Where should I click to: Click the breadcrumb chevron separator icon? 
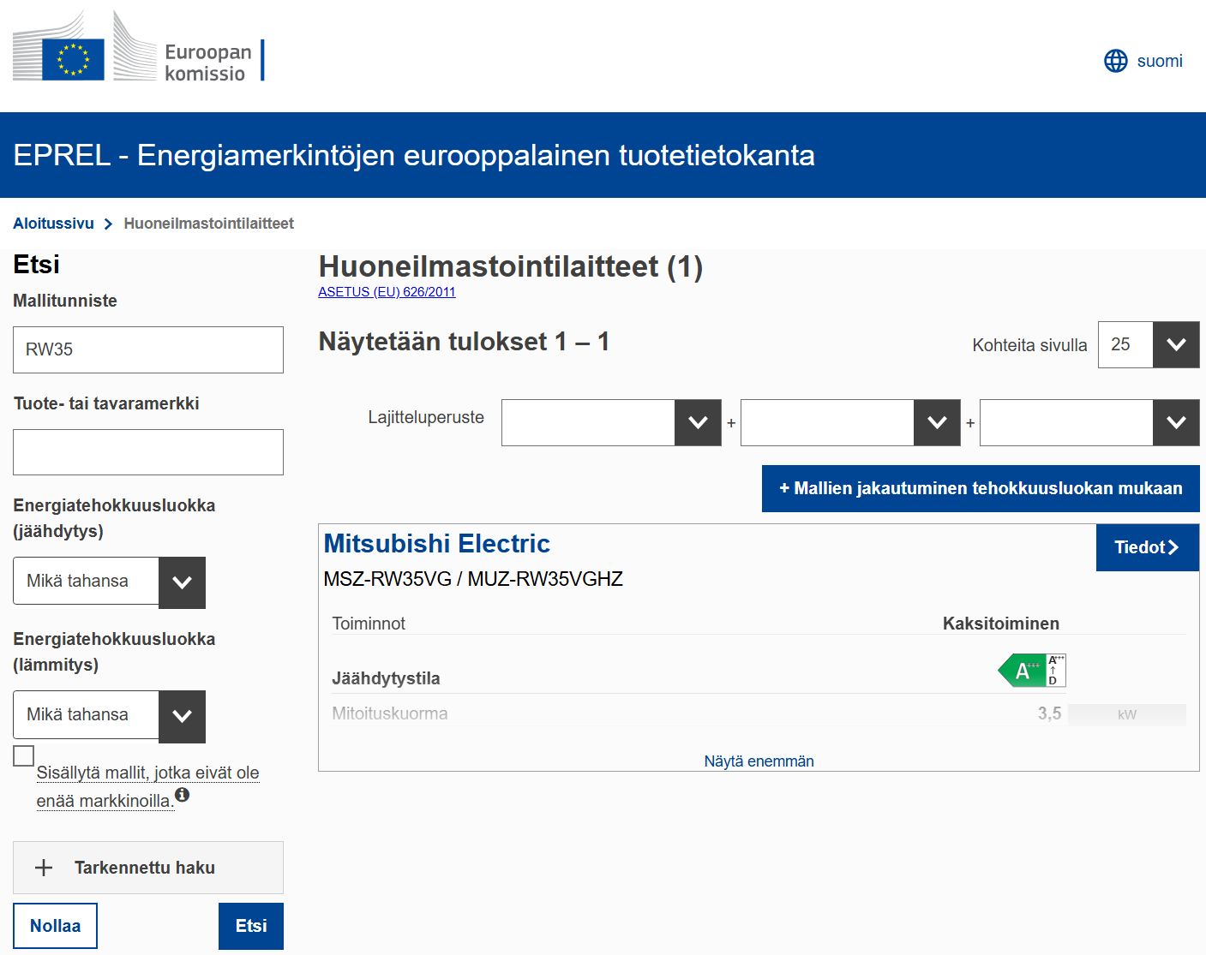pos(109,224)
